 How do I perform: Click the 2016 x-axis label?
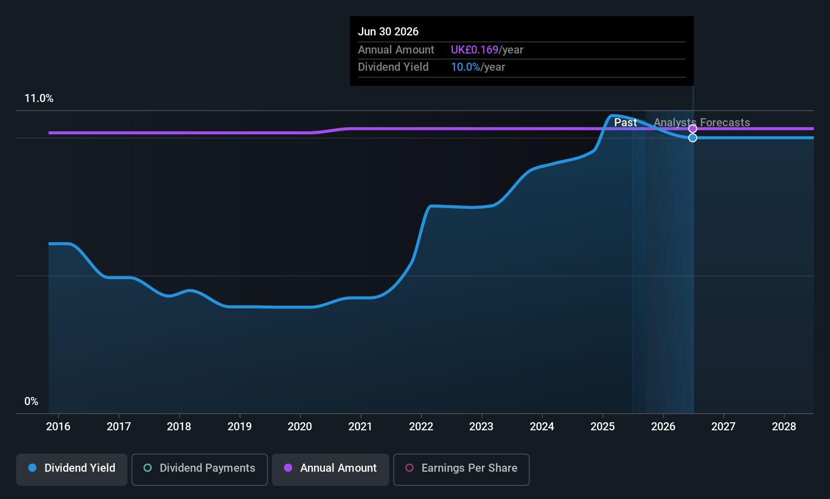point(58,427)
